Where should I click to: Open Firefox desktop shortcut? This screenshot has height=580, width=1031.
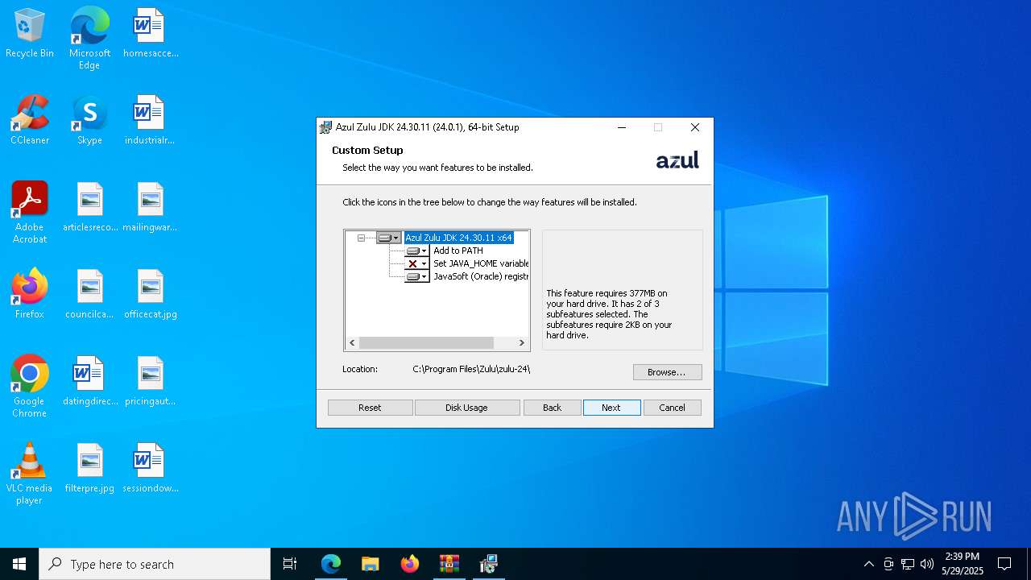(30, 295)
